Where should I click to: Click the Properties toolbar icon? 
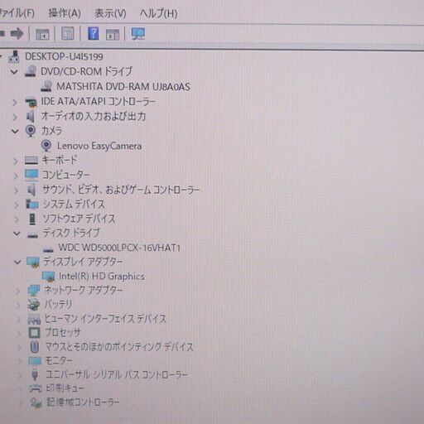68,34
